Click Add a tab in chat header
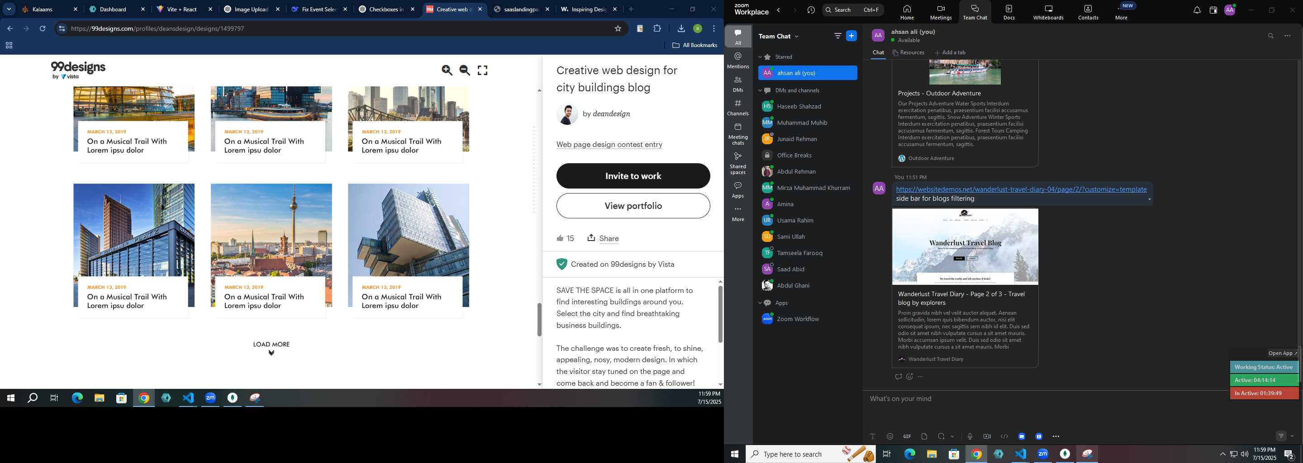This screenshot has width=1303, height=463. point(950,52)
